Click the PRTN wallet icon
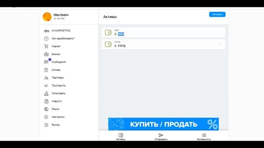Image resolution: width=264 pixels, height=148 pixels. tap(108, 44)
